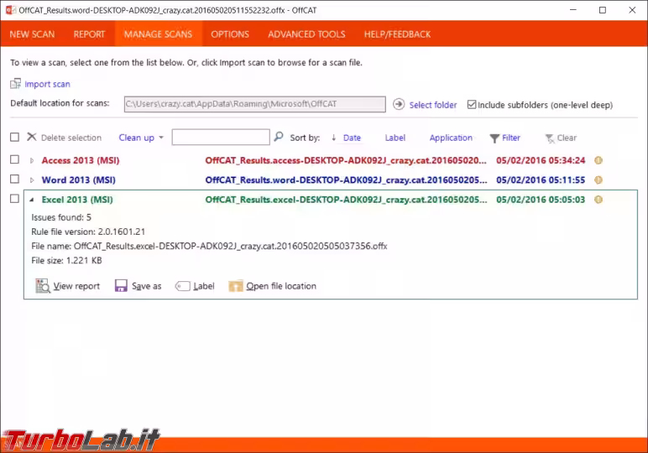Switch to the REPORT tab
This screenshot has height=453, width=648.
[89, 34]
